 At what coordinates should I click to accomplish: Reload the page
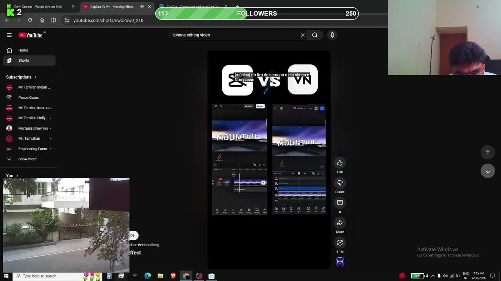30,20
